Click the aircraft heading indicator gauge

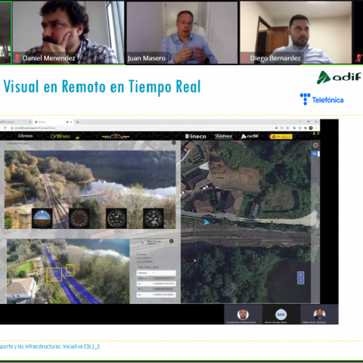pyautogui.click(x=79, y=219)
